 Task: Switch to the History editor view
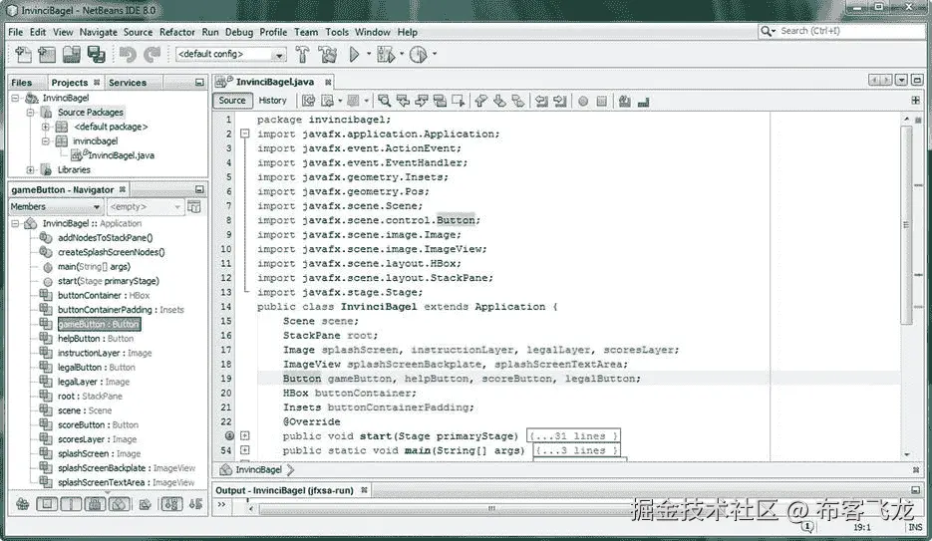coord(272,101)
